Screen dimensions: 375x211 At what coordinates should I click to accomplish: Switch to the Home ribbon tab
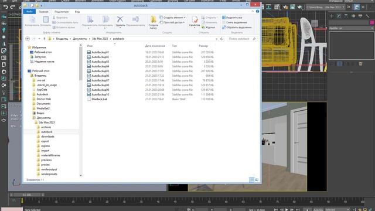tap(43, 12)
